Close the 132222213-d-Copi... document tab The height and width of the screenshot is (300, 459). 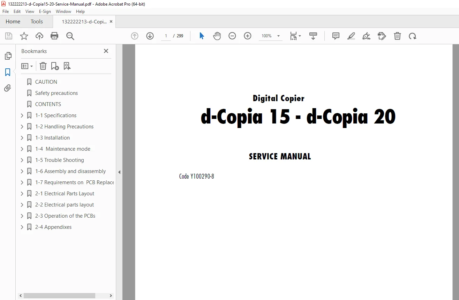[x=111, y=21]
